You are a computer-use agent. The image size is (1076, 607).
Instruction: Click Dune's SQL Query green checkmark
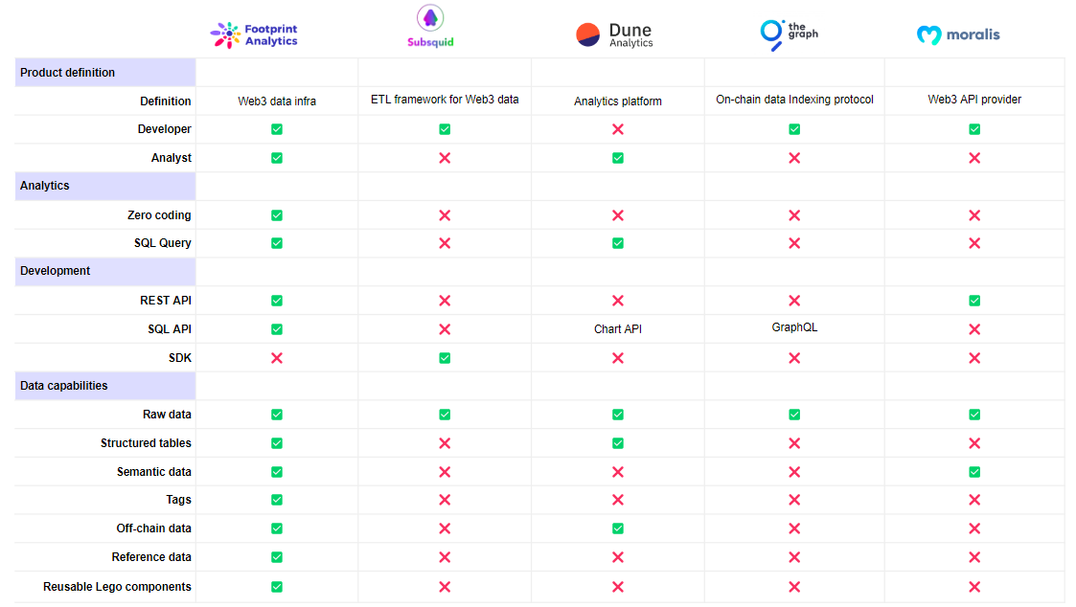click(x=618, y=243)
